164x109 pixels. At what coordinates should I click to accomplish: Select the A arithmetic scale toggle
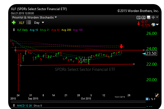[x=147, y=99]
